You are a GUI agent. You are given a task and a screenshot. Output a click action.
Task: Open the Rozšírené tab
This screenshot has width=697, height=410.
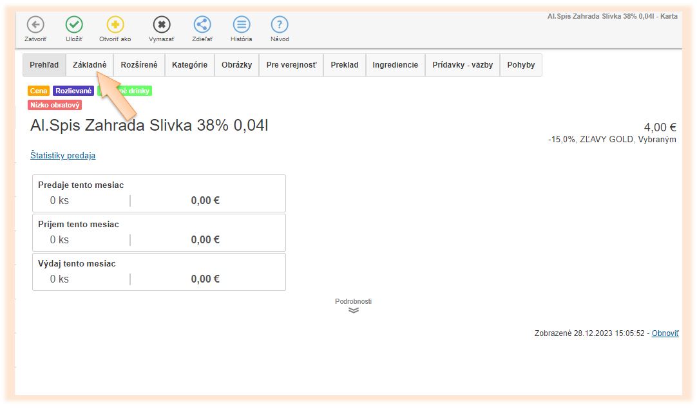[139, 65]
